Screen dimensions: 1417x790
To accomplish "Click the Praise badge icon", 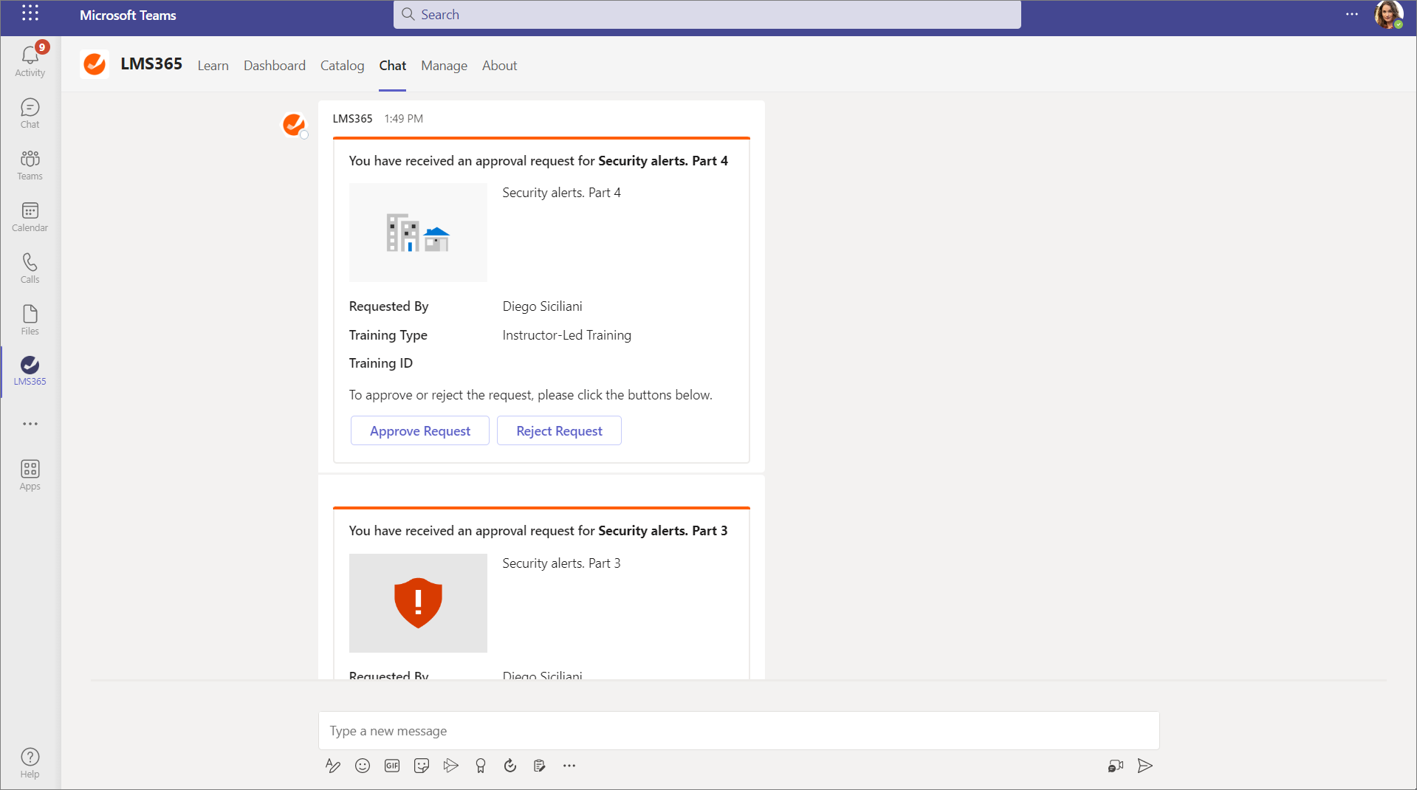I will coord(481,766).
